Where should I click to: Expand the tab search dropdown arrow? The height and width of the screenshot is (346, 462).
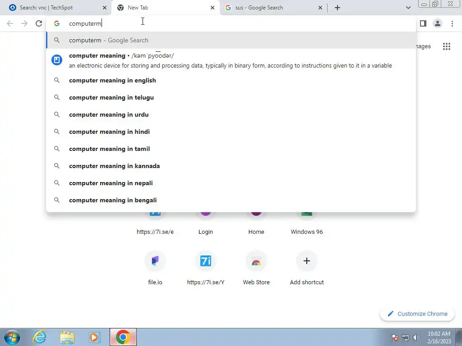(408, 8)
